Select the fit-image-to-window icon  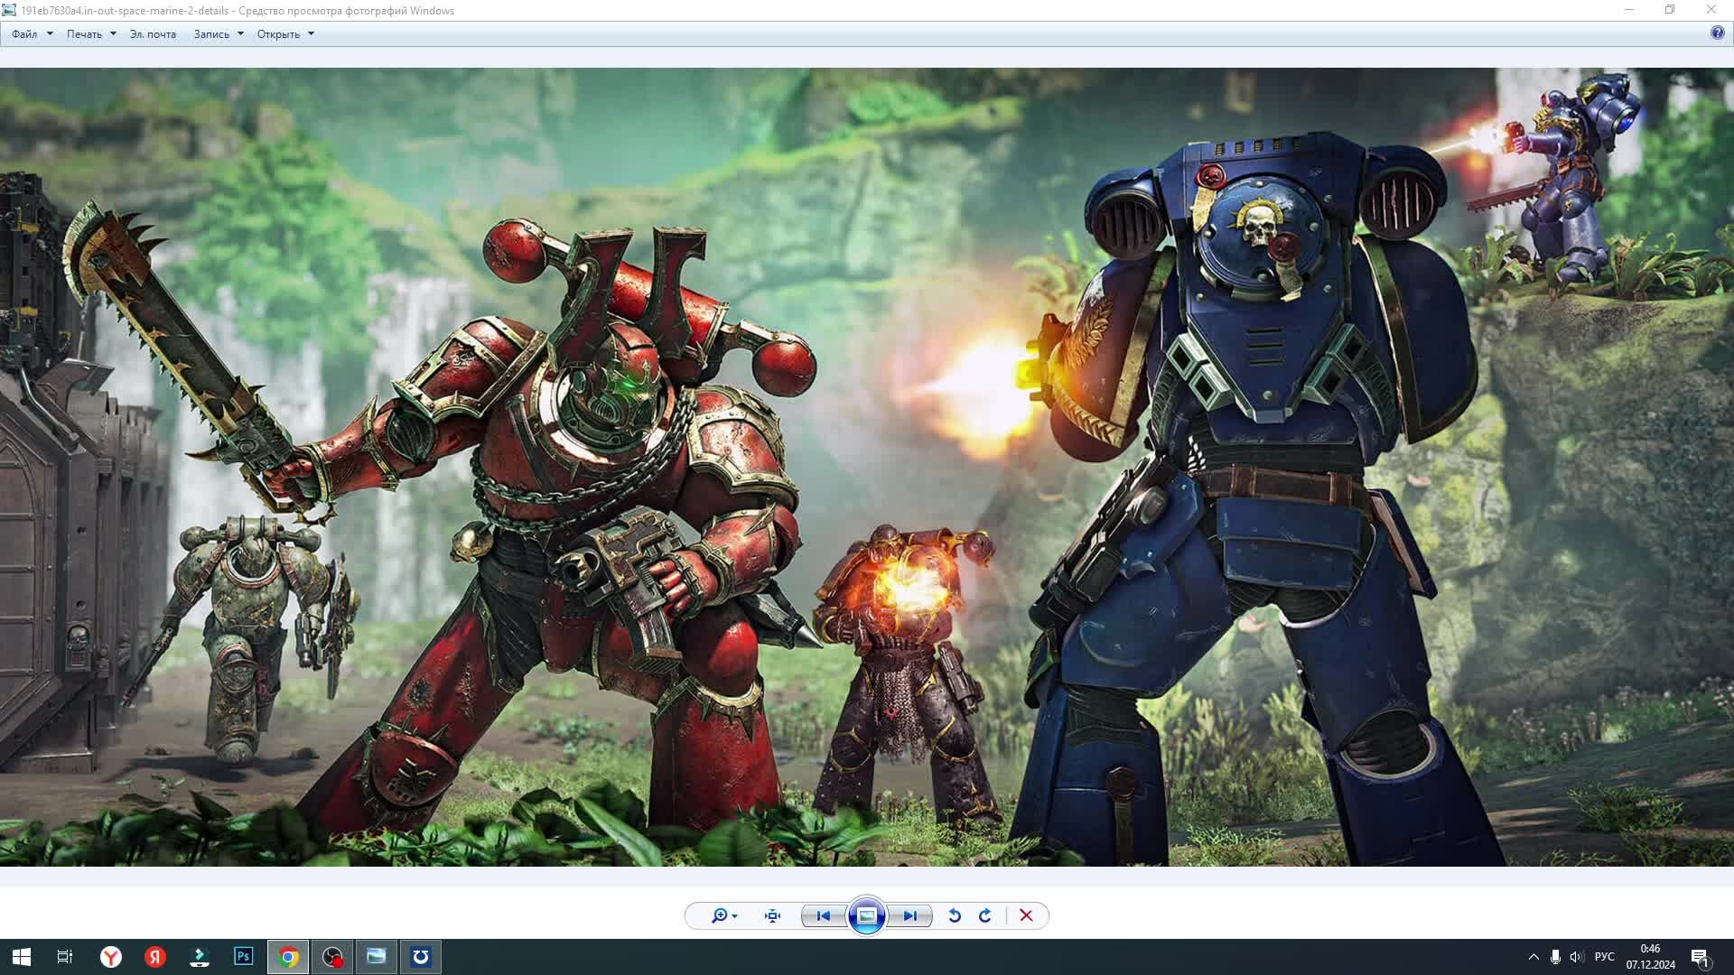coord(770,915)
